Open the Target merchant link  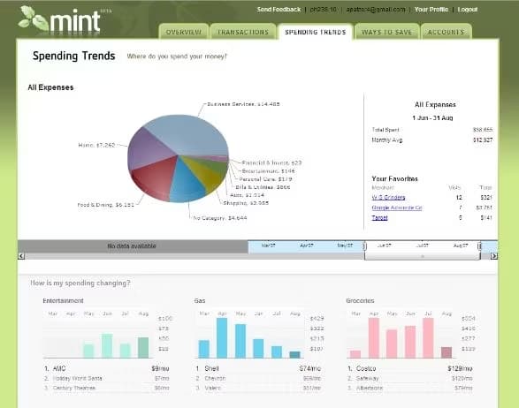(379, 217)
